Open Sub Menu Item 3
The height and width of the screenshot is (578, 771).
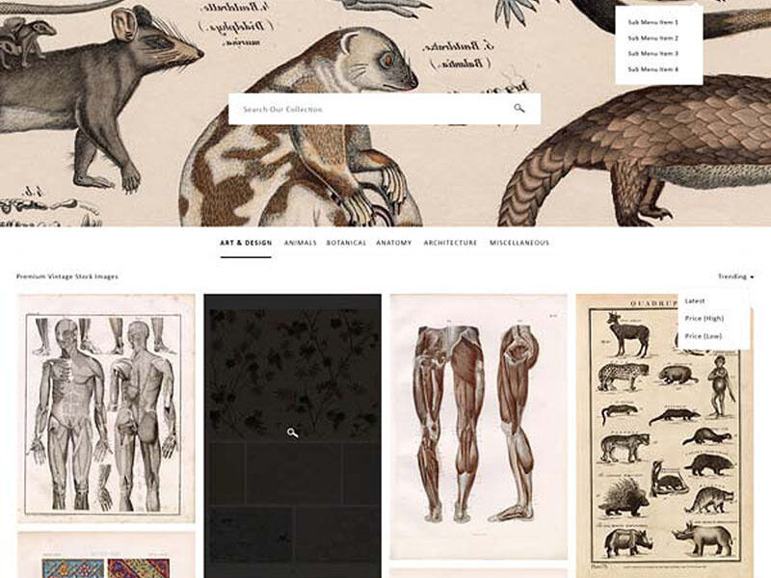point(651,55)
